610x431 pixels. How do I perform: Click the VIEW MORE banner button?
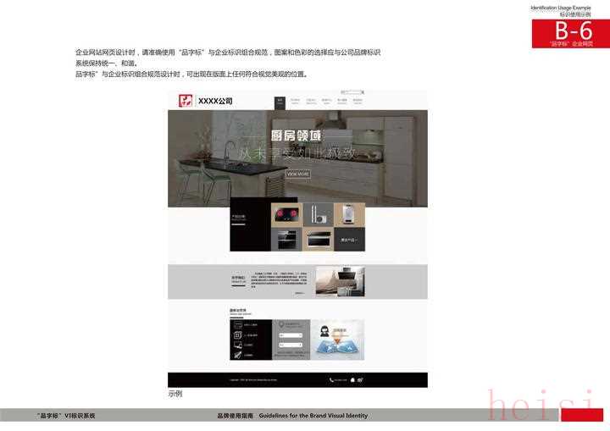(x=297, y=174)
